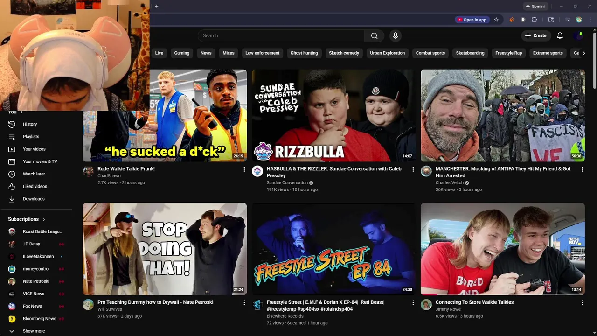Open Will Survives channel link
Viewport: 597px width, 336px height.
[110, 309]
